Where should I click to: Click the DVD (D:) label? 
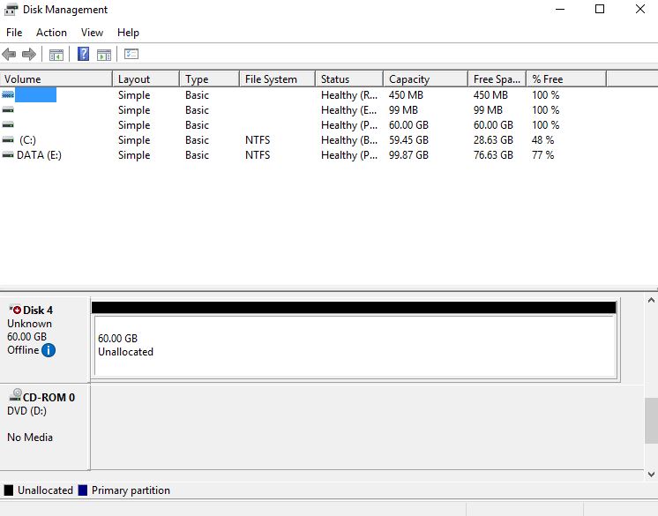[26, 411]
